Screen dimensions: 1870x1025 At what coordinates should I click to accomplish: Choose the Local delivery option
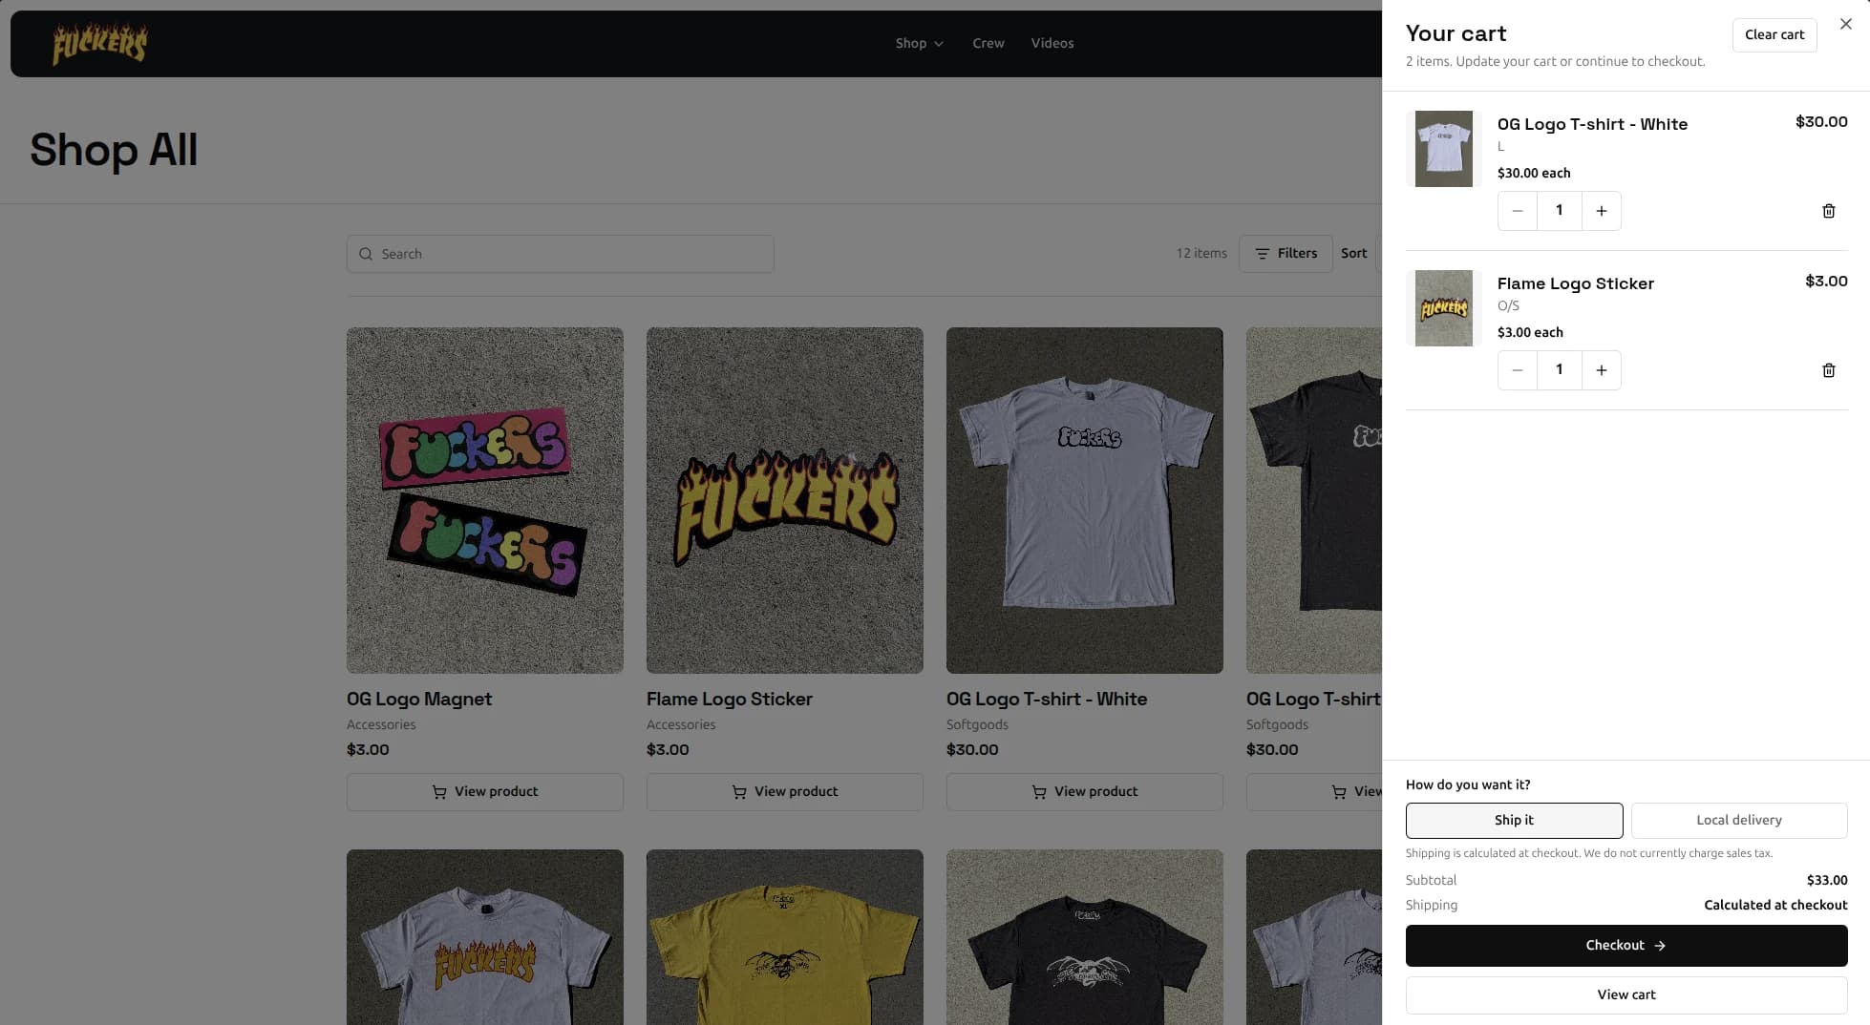click(1738, 820)
